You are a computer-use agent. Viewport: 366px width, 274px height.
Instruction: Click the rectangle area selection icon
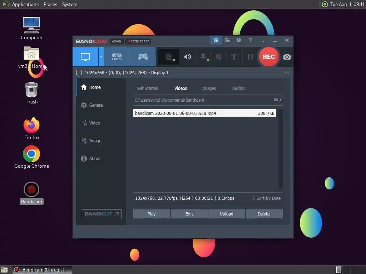(79, 73)
